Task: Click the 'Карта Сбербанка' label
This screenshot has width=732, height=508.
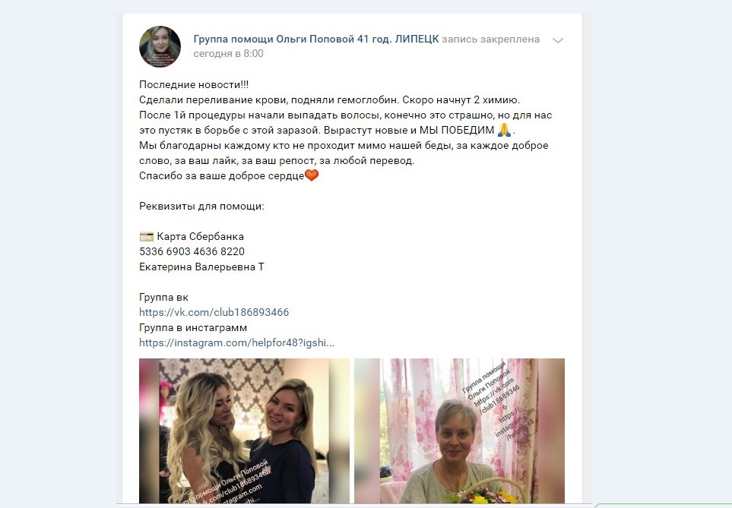Action: pyautogui.click(x=200, y=236)
